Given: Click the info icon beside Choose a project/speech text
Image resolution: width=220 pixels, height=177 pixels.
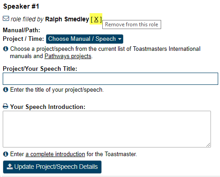Looking at the screenshot, I should (5, 49).
